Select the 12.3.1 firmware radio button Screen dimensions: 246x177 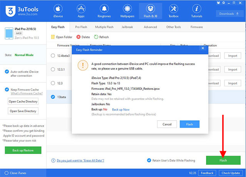53,69
